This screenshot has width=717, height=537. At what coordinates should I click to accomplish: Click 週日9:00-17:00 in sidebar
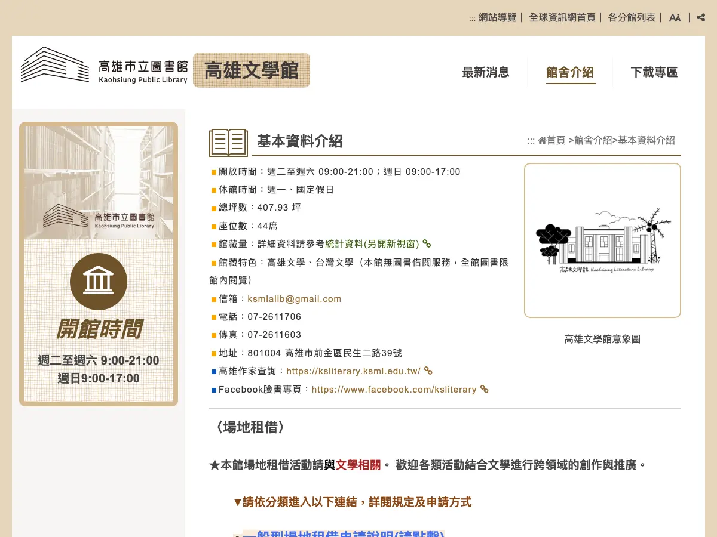click(99, 378)
